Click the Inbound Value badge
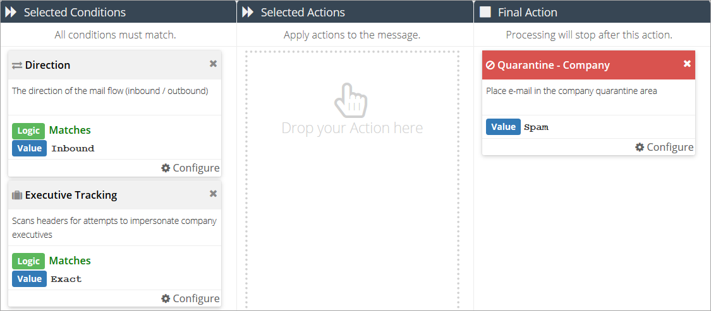The width and height of the screenshot is (711, 311). pyautogui.click(x=29, y=148)
